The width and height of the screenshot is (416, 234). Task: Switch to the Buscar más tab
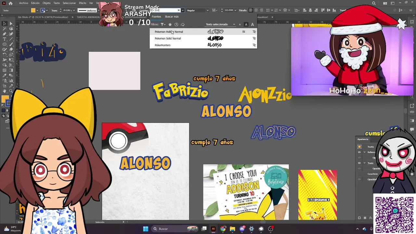[172, 17]
